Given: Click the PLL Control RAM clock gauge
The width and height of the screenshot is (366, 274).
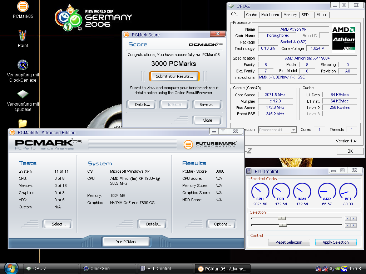Looking at the screenshot, I should click(x=302, y=192).
